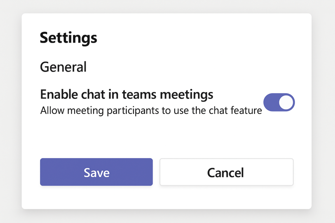
Task: Click the word 'Cancel' on the button
Action: click(x=225, y=172)
